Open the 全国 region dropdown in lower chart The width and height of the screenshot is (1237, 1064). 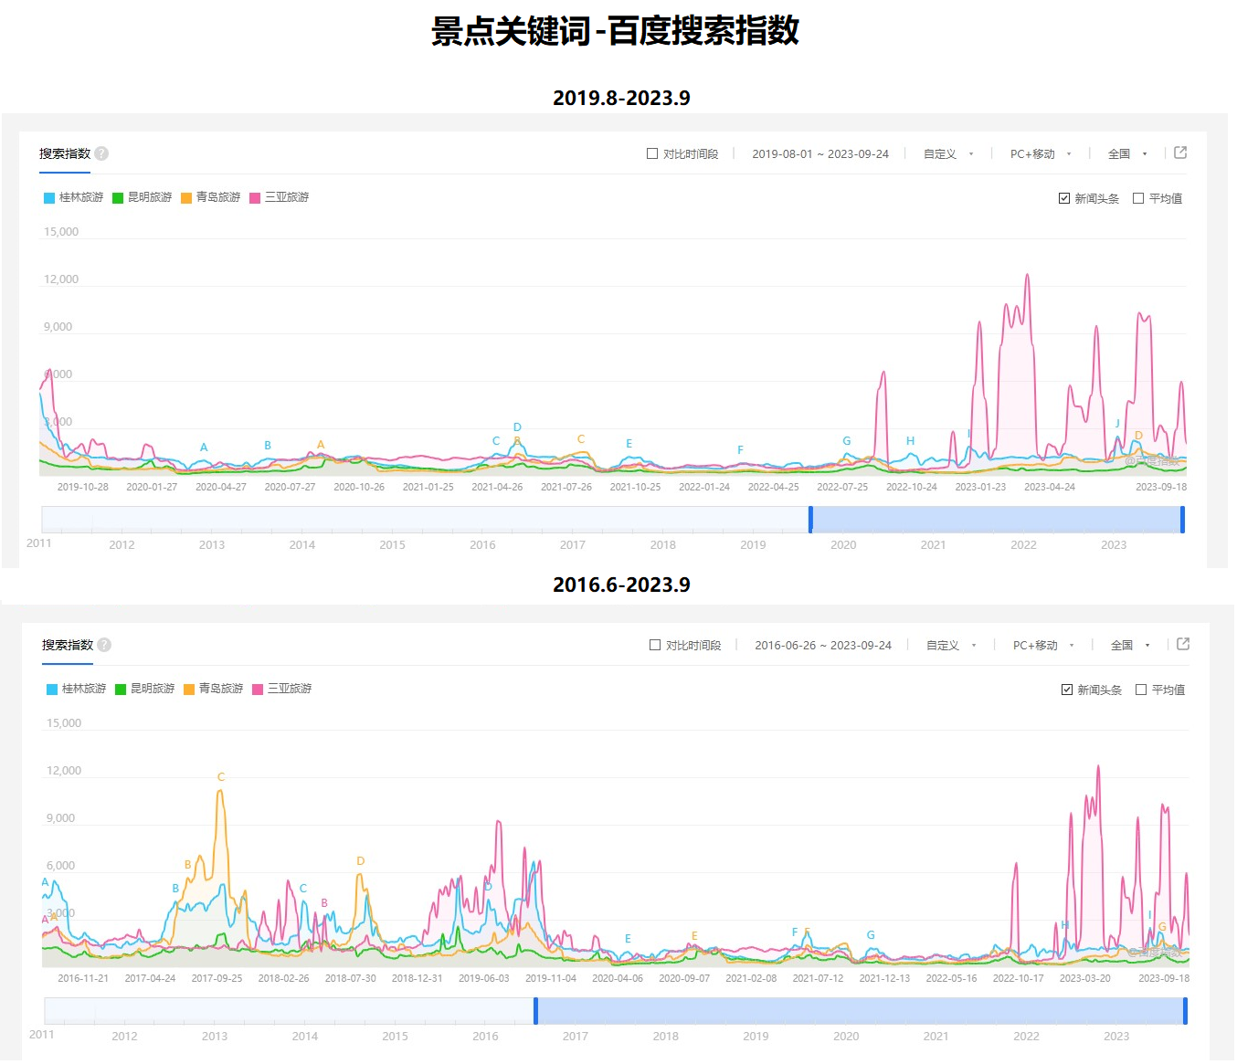pos(1130,645)
